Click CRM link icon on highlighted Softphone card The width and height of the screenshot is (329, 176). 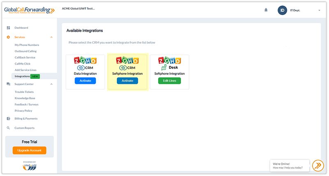click(123, 68)
